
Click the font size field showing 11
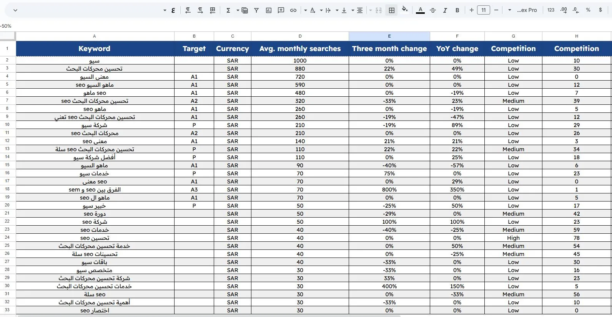coord(483,10)
